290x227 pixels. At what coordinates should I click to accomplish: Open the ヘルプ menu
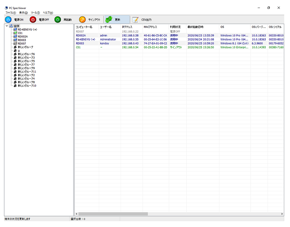pos(48,13)
